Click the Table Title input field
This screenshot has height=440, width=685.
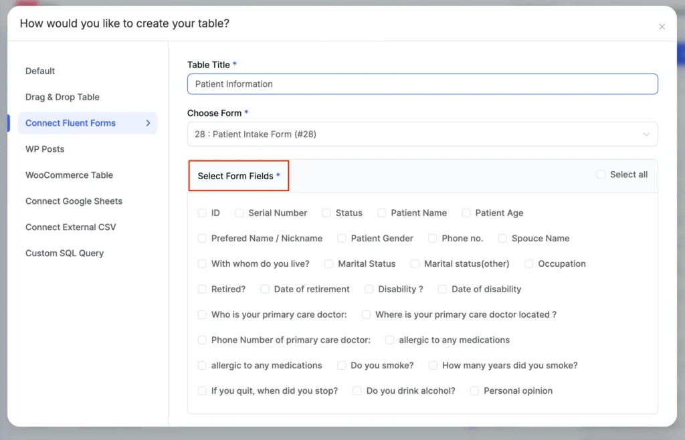click(422, 84)
